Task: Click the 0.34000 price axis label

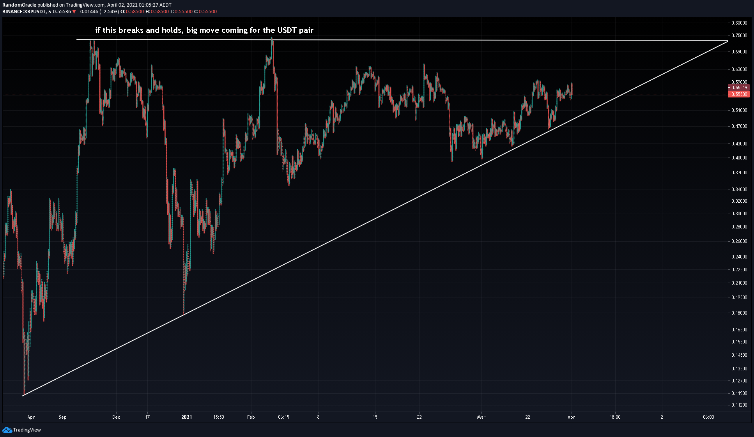Action: pos(739,189)
